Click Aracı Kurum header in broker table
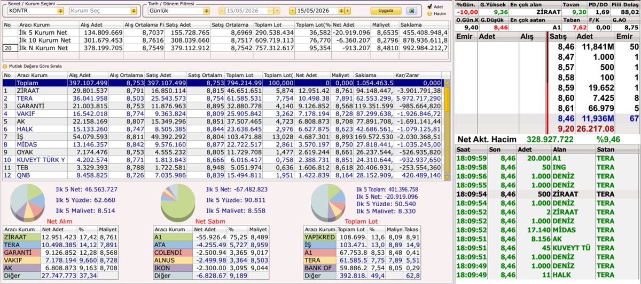This screenshot has width=641, height=284. [x=41, y=76]
